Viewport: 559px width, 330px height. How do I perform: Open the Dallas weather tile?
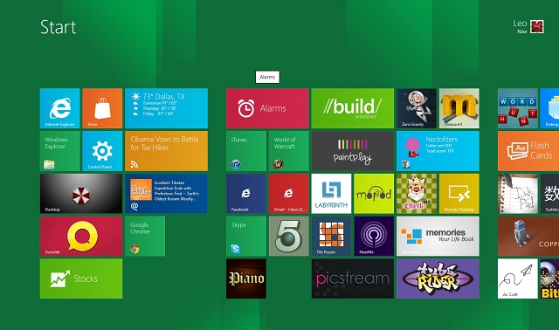pyautogui.click(x=167, y=108)
